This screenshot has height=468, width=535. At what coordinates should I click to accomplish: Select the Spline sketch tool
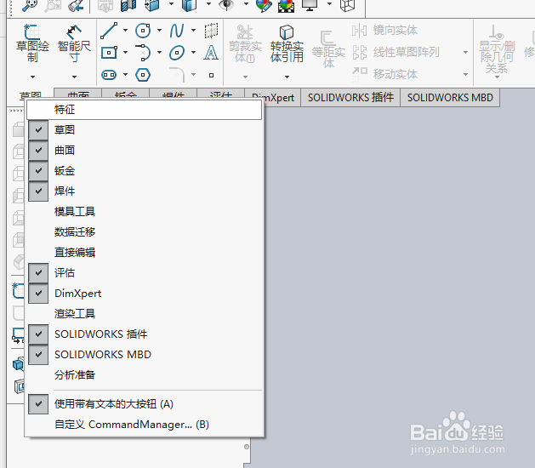point(177,31)
